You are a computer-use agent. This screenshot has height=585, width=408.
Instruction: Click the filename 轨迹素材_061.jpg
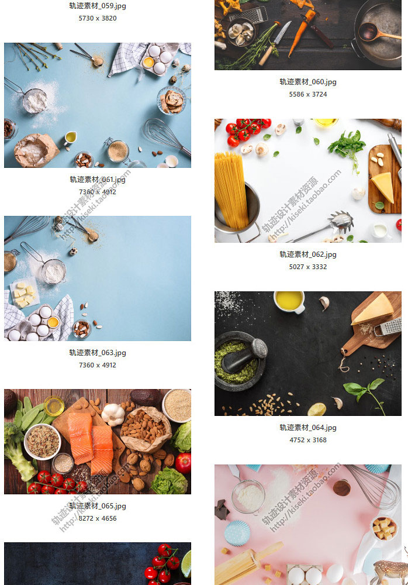point(98,180)
